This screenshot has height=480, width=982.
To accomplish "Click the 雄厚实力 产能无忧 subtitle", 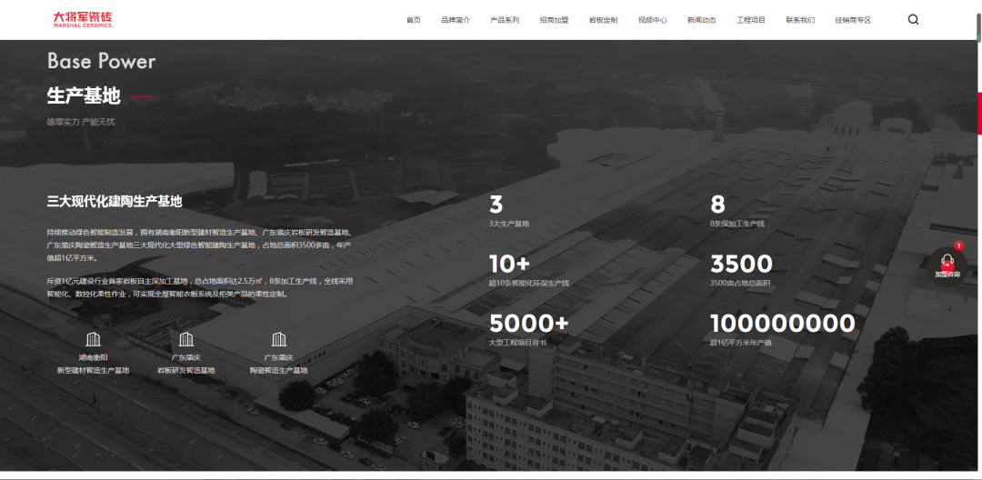I will coord(81,122).
